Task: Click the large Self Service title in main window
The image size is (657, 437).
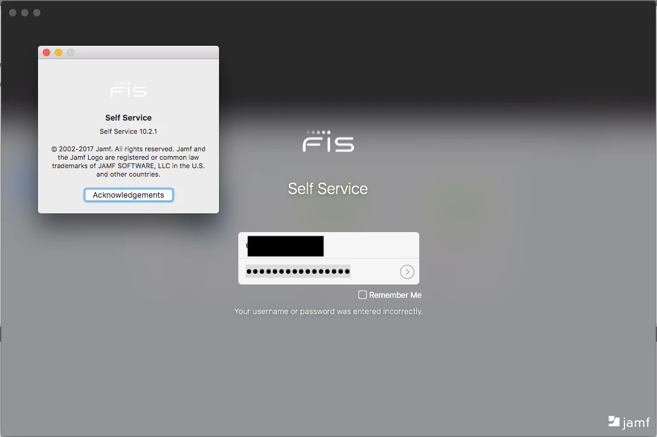Action: click(x=328, y=189)
